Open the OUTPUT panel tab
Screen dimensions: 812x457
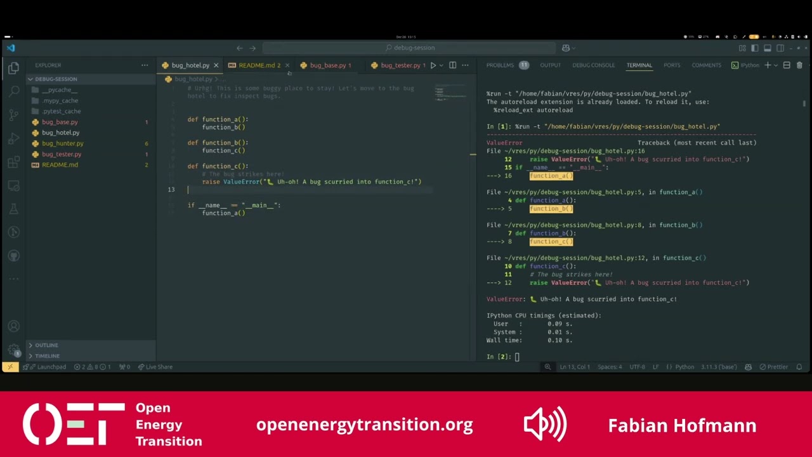(550, 65)
